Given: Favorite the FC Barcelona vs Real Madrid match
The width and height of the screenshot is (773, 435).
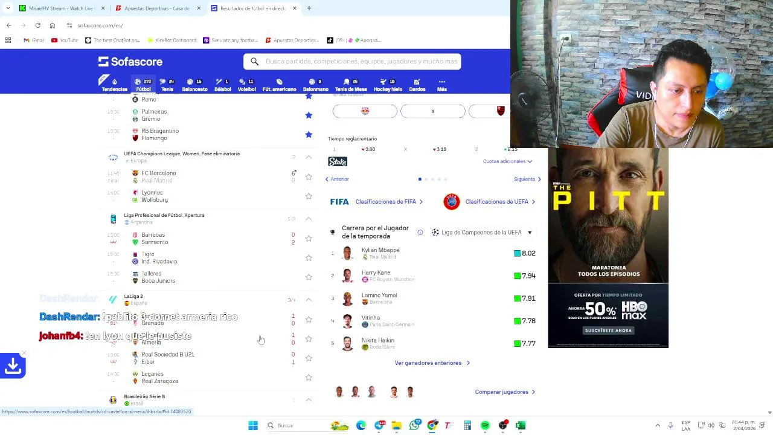Looking at the screenshot, I should [309, 176].
